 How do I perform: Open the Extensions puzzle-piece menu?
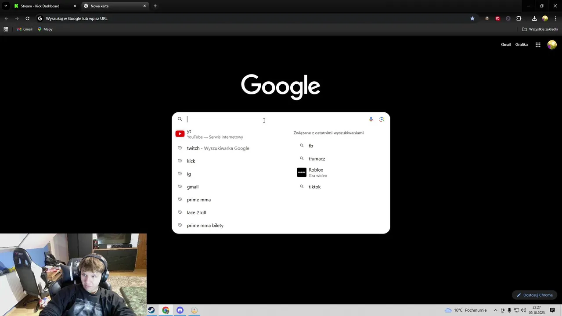[519, 18]
